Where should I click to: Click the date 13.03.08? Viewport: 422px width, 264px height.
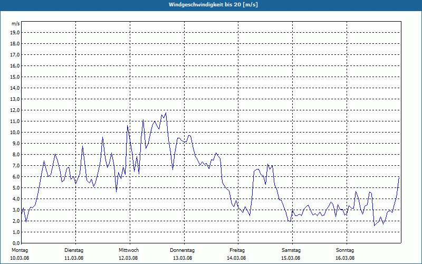click(x=183, y=258)
